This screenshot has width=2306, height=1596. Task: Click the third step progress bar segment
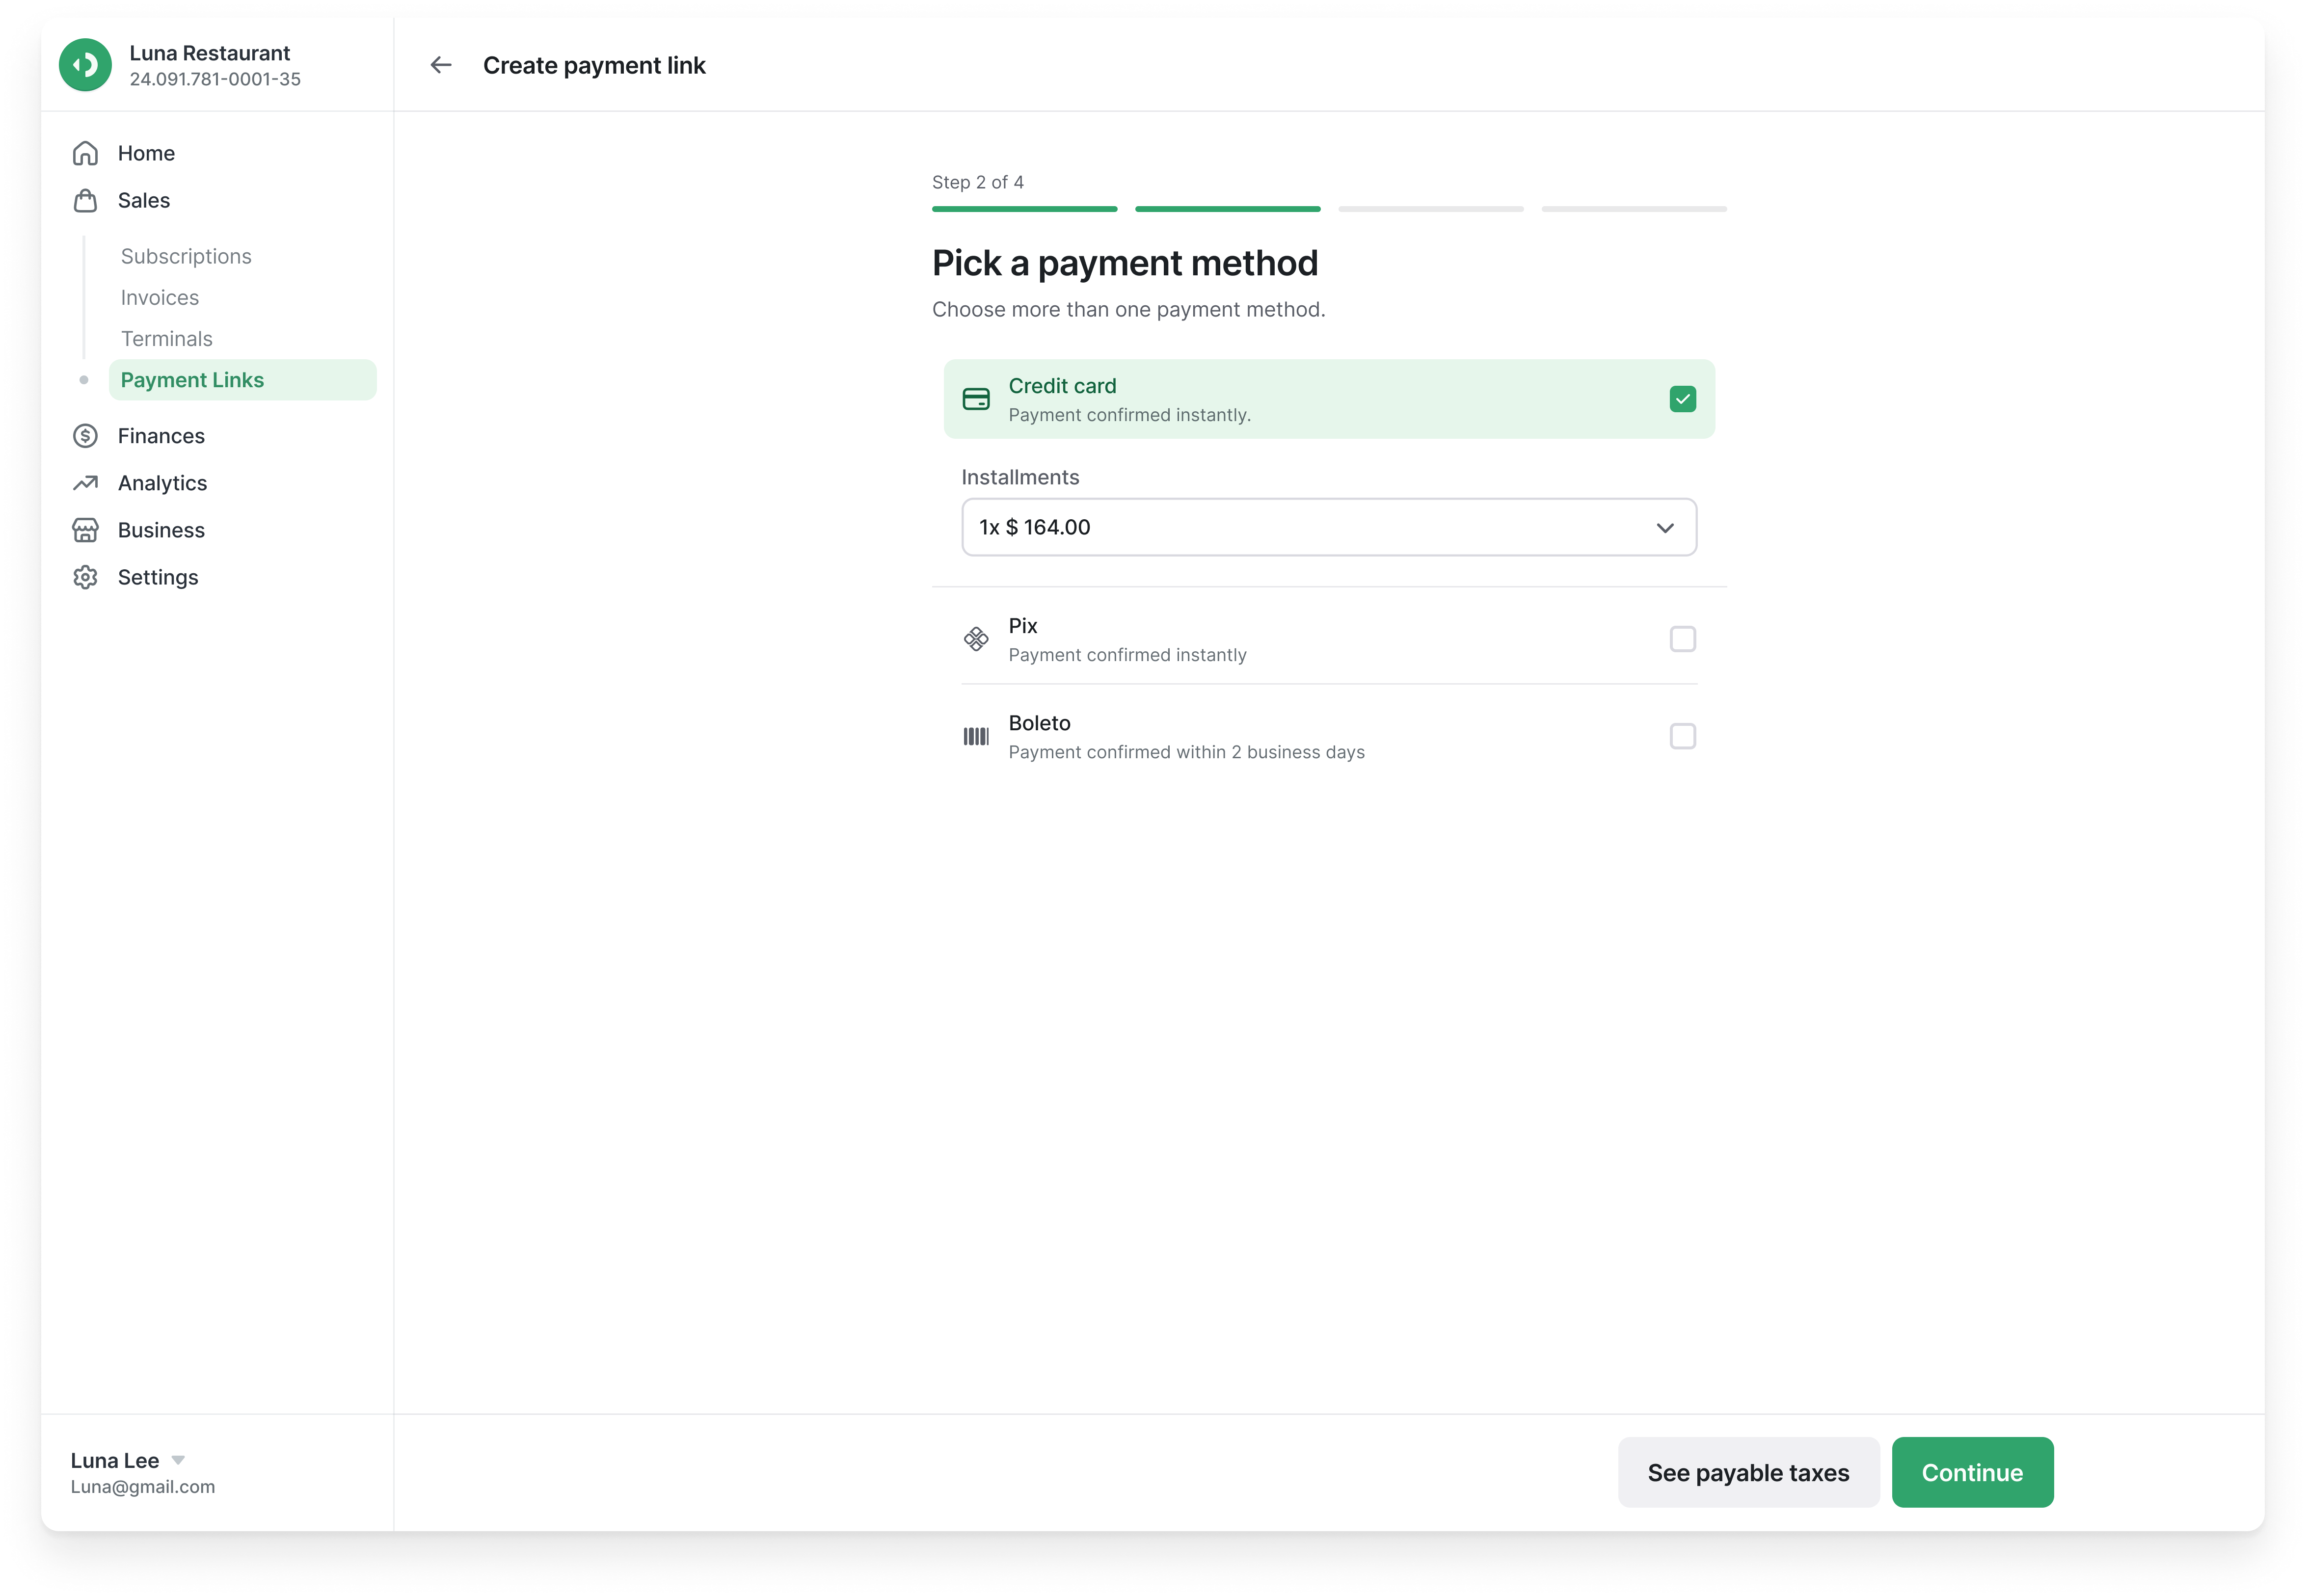pyautogui.click(x=1430, y=209)
